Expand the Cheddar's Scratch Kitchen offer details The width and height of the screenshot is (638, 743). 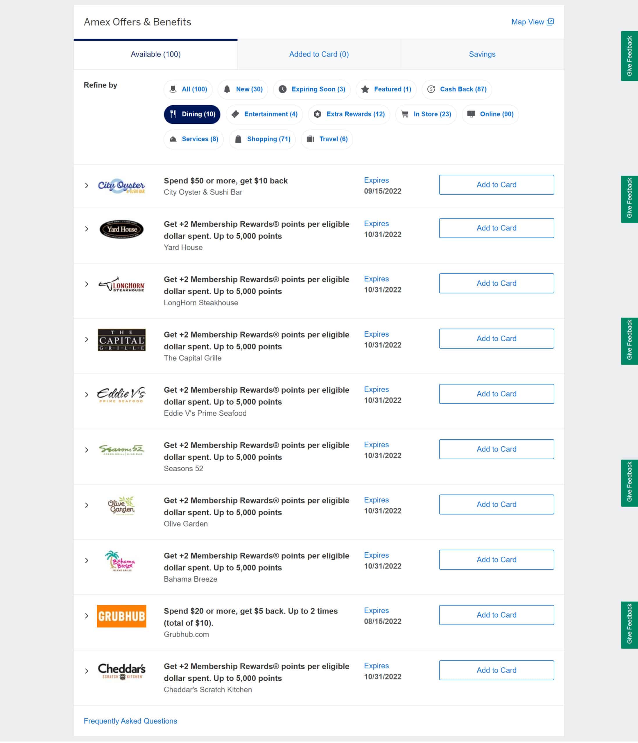point(87,671)
